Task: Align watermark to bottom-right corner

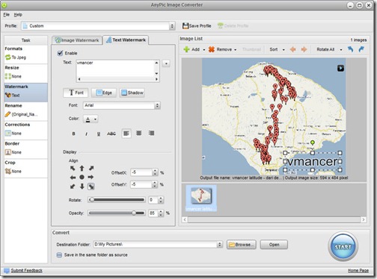Action: coord(91,186)
